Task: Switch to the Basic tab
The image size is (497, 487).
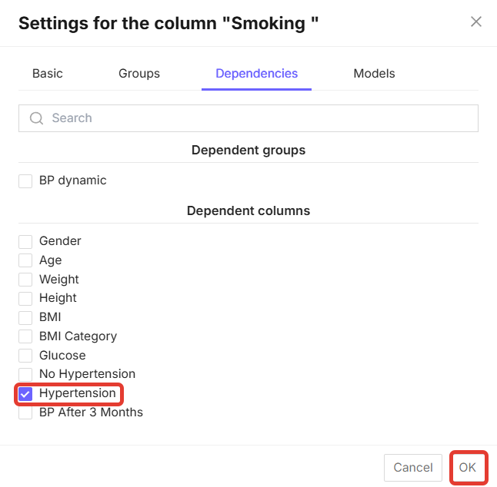Action: coord(48,74)
